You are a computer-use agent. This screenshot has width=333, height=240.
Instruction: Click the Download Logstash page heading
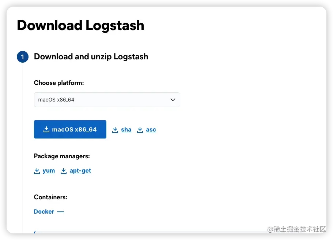[80, 25]
